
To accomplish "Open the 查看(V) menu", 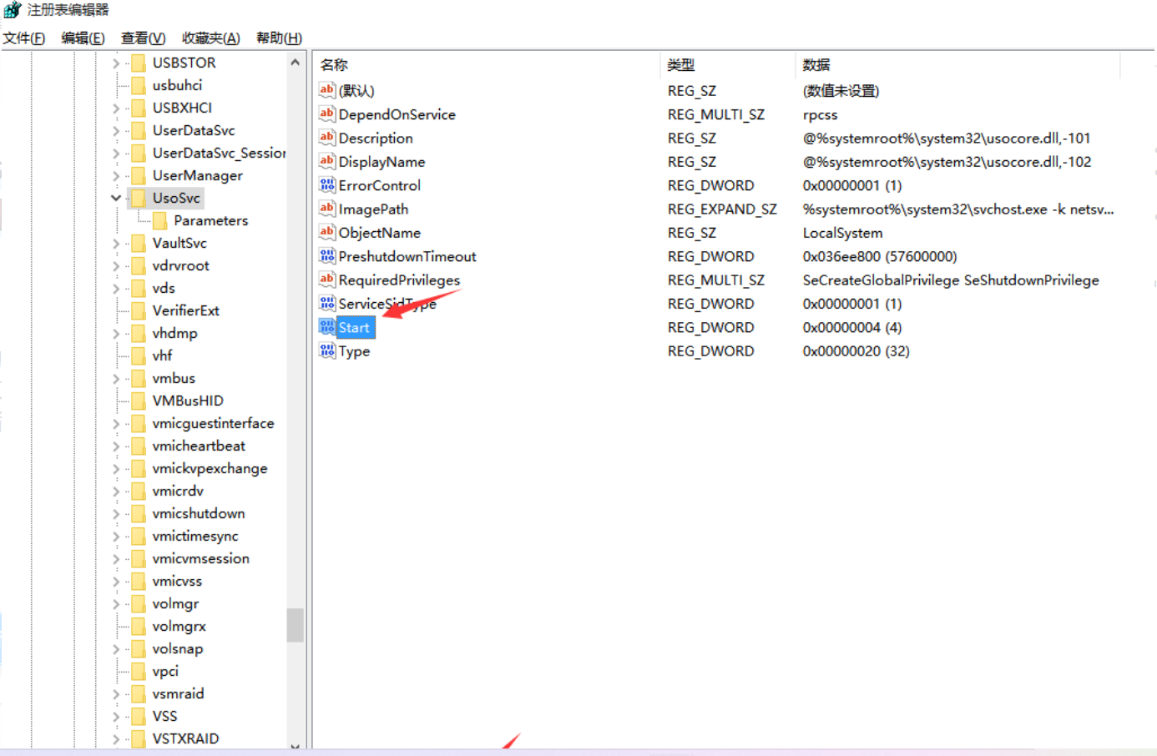I will click(x=143, y=38).
